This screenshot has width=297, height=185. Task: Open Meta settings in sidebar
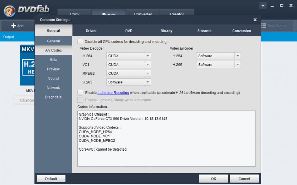[x=53, y=60]
